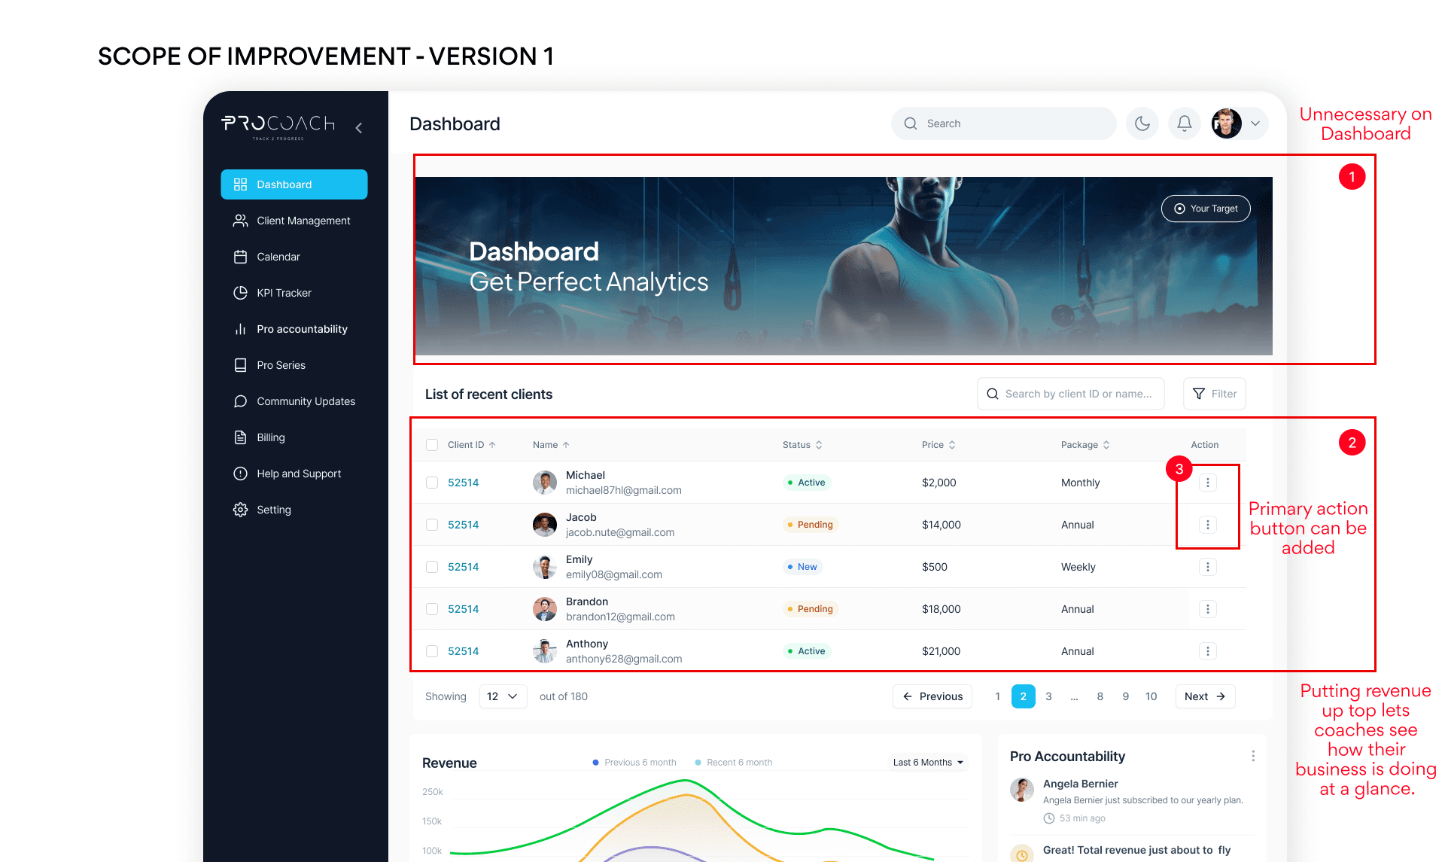
Task: Check the select-all clients checkbox
Action: click(x=432, y=445)
